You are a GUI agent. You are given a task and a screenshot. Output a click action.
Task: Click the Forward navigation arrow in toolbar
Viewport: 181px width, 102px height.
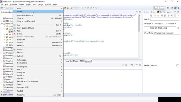96,8
